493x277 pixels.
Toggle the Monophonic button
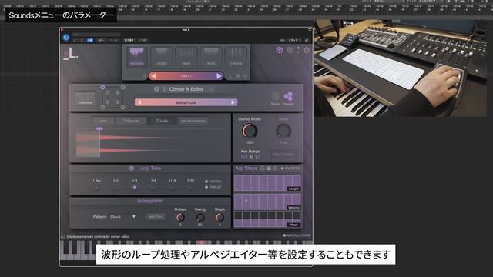[x=193, y=121]
